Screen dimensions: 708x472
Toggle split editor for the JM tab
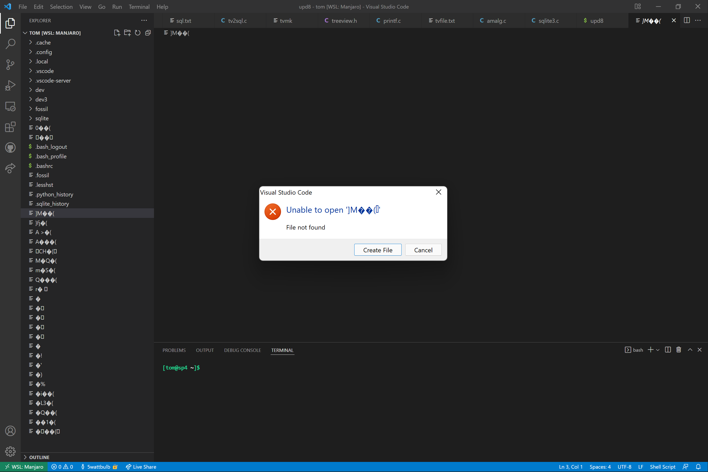tap(687, 20)
